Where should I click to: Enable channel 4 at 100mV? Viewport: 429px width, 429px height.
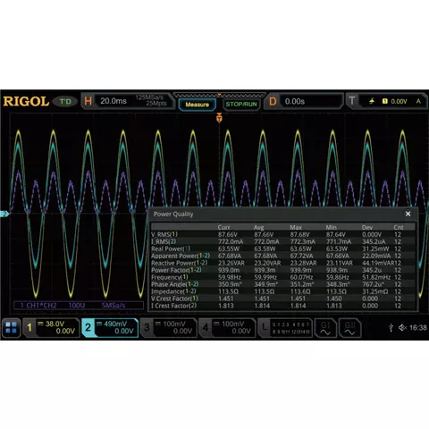227,328
